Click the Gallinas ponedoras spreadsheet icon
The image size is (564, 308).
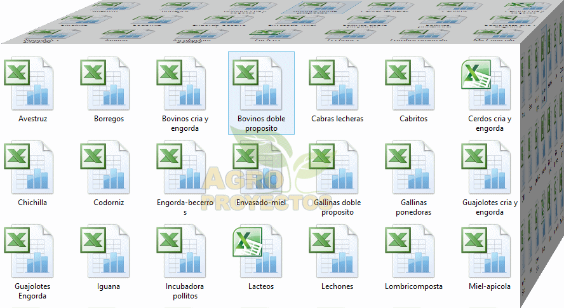(410, 168)
